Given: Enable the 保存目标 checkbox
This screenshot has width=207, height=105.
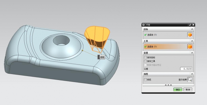Looking at the screenshot, I should pyautogui.click(x=145, y=58).
